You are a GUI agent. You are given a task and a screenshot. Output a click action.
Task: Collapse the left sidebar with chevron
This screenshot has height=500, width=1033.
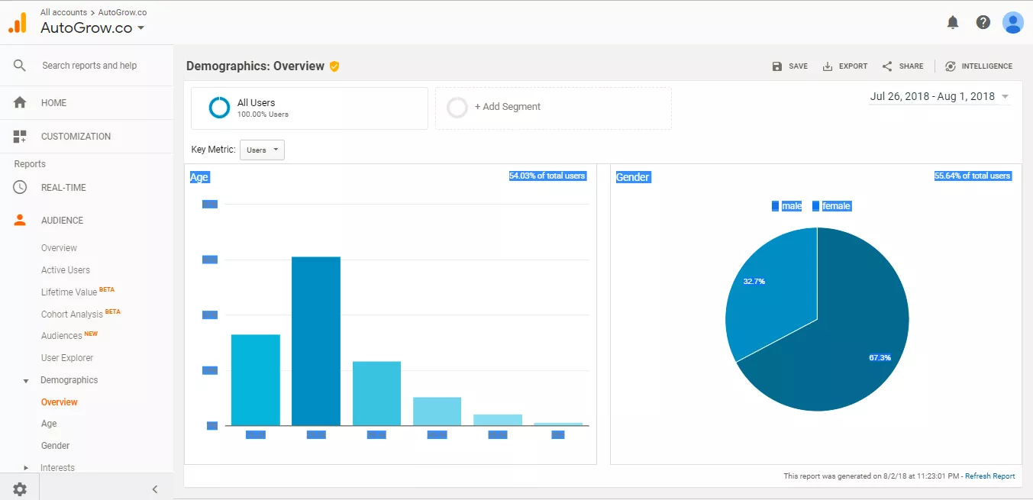[154, 489]
